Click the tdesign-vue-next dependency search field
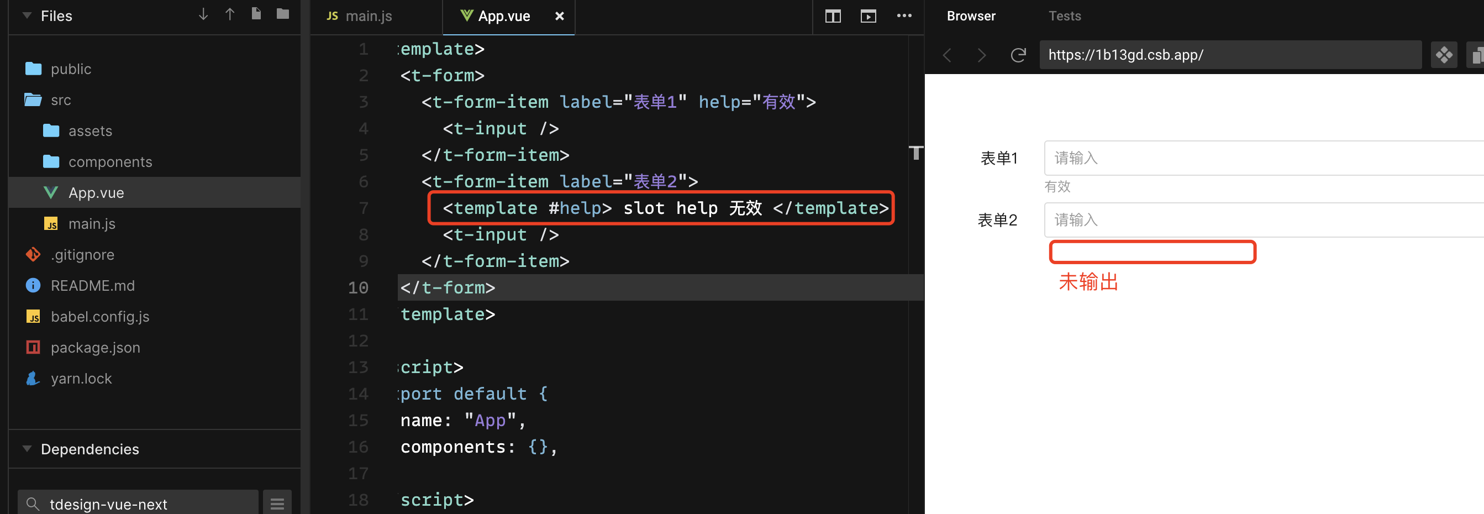 coord(138,503)
